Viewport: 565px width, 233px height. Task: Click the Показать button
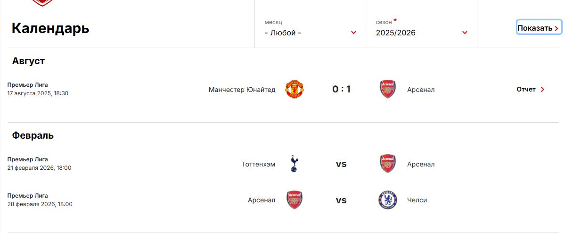tap(539, 28)
